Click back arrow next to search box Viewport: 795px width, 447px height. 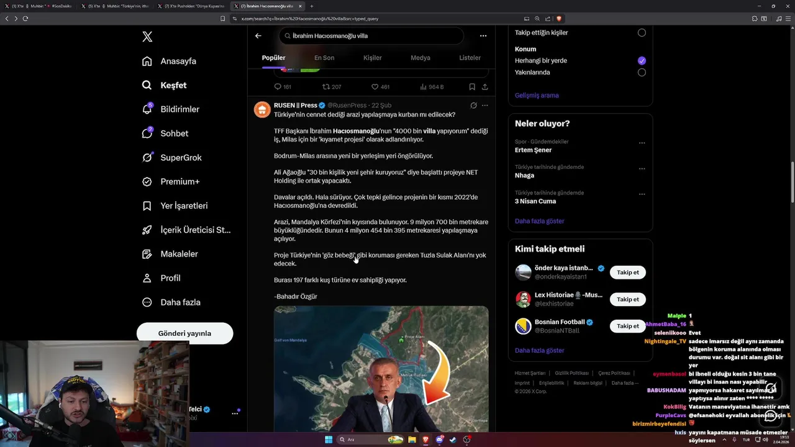point(258,36)
